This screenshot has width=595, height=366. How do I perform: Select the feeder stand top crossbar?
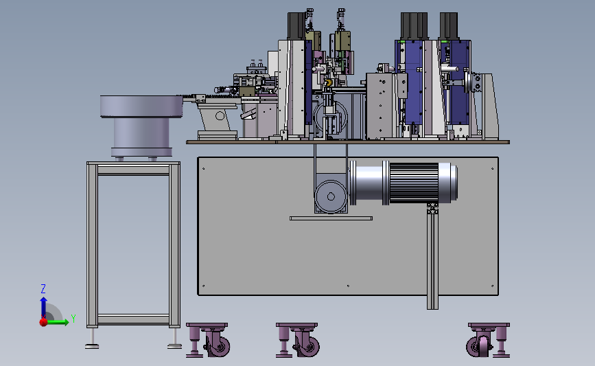(133, 170)
